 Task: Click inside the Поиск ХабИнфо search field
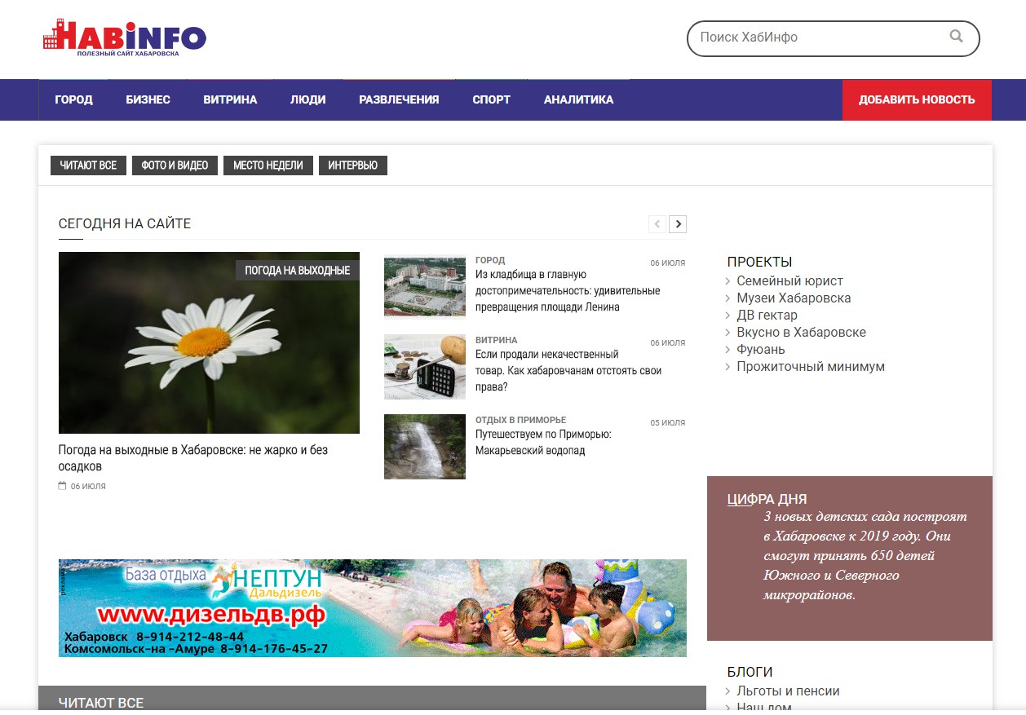pos(833,38)
